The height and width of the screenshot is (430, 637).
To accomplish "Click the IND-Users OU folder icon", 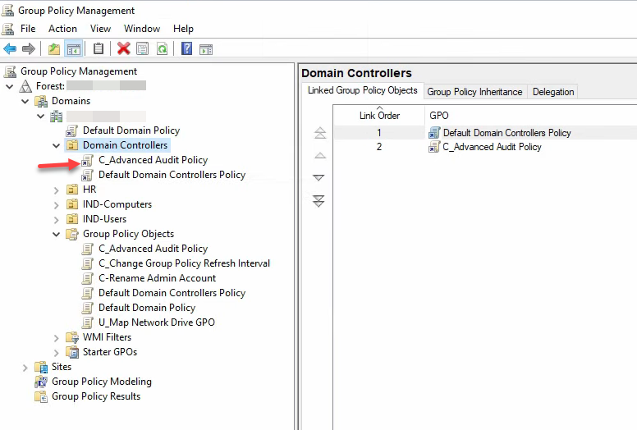I will pyautogui.click(x=72, y=219).
